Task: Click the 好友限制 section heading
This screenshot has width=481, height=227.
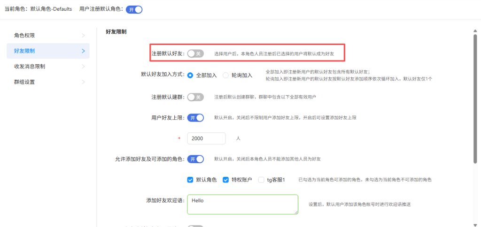Action: pyautogui.click(x=116, y=31)
